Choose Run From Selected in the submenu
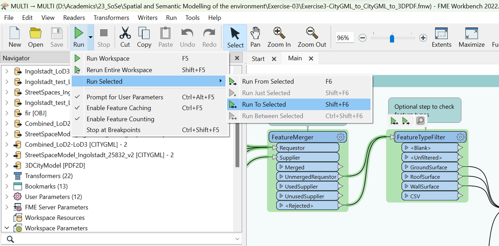The height and width of the screenshot is (246, 499). (299, 81)
